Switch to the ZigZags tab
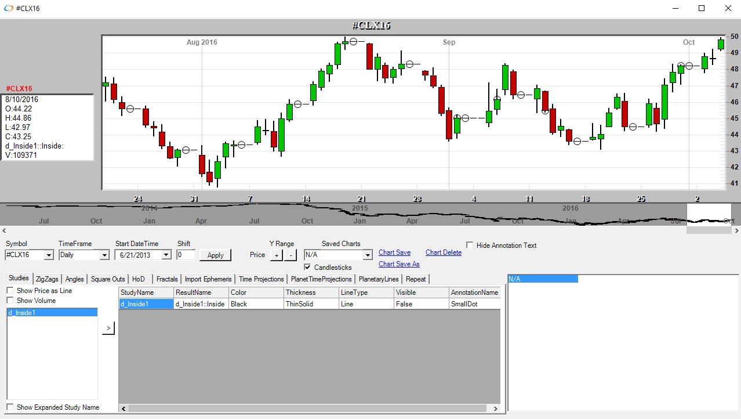 (47, 279)
